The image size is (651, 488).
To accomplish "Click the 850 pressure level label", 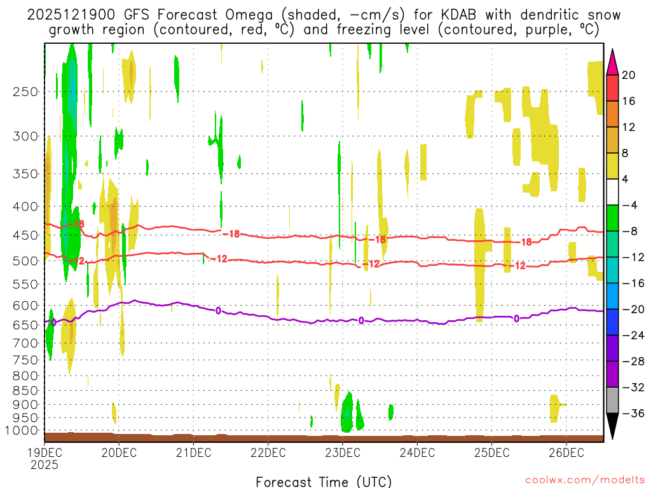I will [x=25, y=390].
